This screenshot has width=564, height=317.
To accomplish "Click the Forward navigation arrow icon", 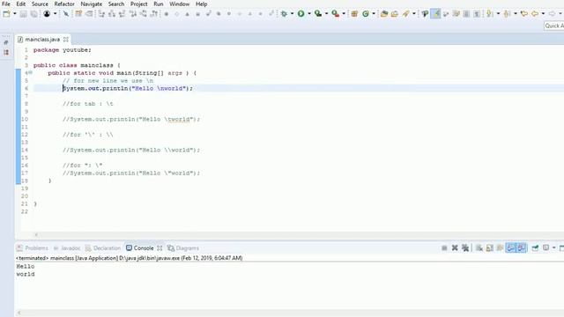I will coord(552,14).
